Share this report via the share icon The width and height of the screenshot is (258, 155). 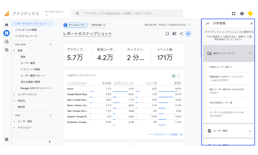[181, 34]
